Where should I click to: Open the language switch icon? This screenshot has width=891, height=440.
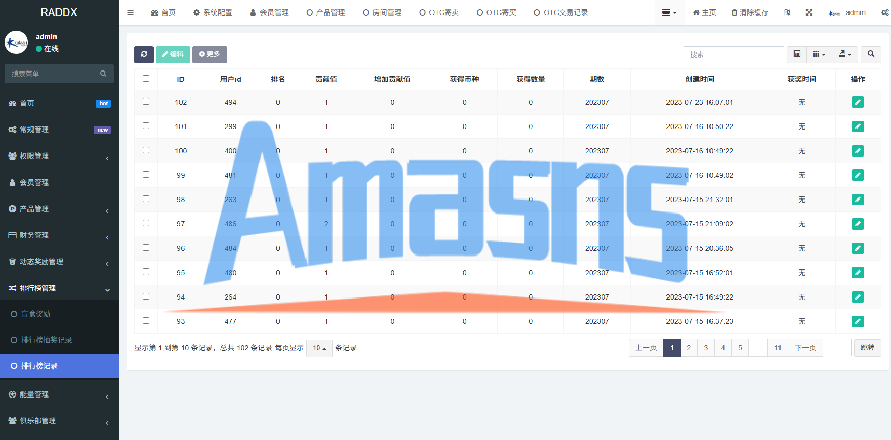click(x=787, y=12)
